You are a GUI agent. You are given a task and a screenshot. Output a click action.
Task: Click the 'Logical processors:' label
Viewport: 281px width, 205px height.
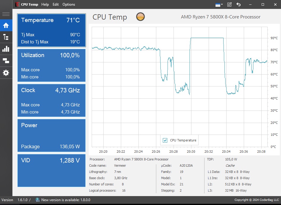102,190
